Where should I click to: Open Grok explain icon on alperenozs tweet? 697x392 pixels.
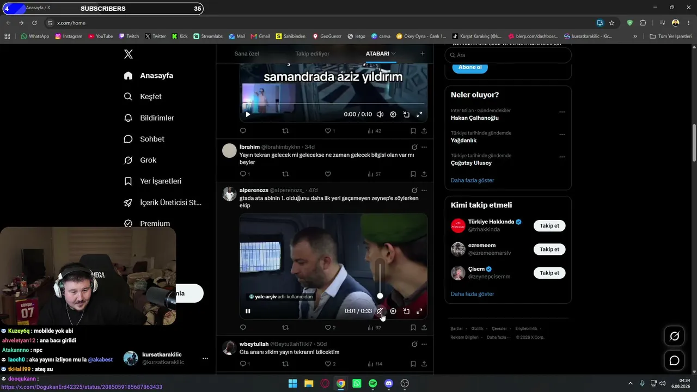coord(414,191)
